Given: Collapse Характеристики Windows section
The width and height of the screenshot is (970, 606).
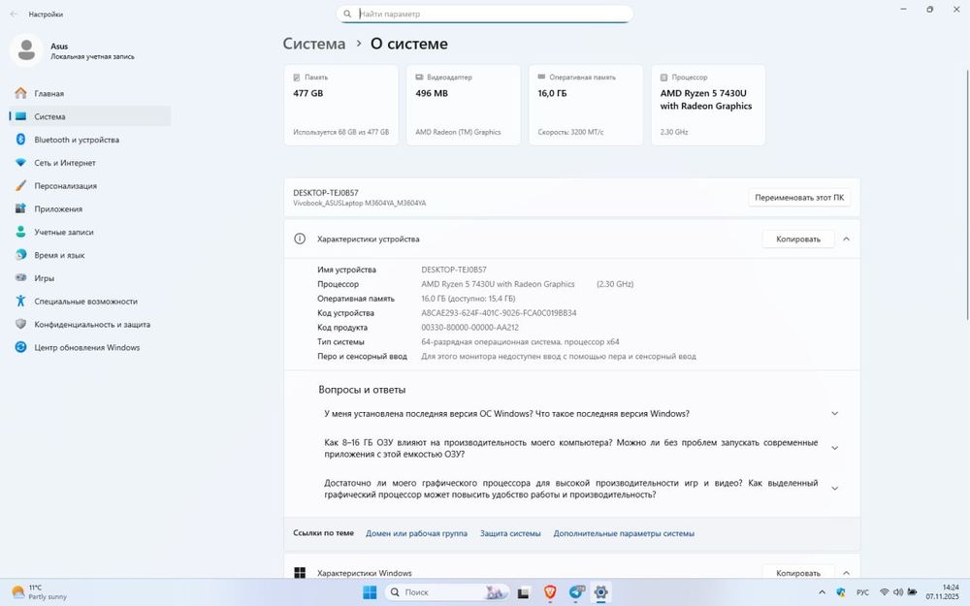Looking at the screenshot, I should pos(846,573).
